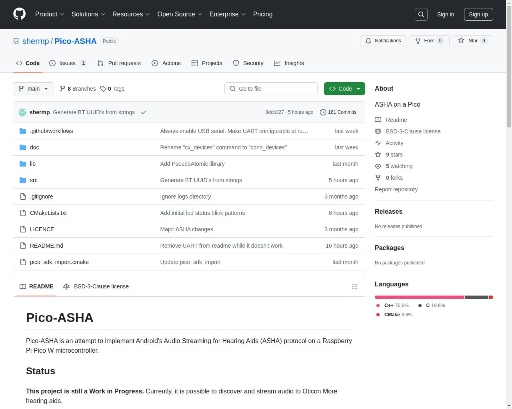Click Report repository link
512x409 pixels.
tap(396, 189)
